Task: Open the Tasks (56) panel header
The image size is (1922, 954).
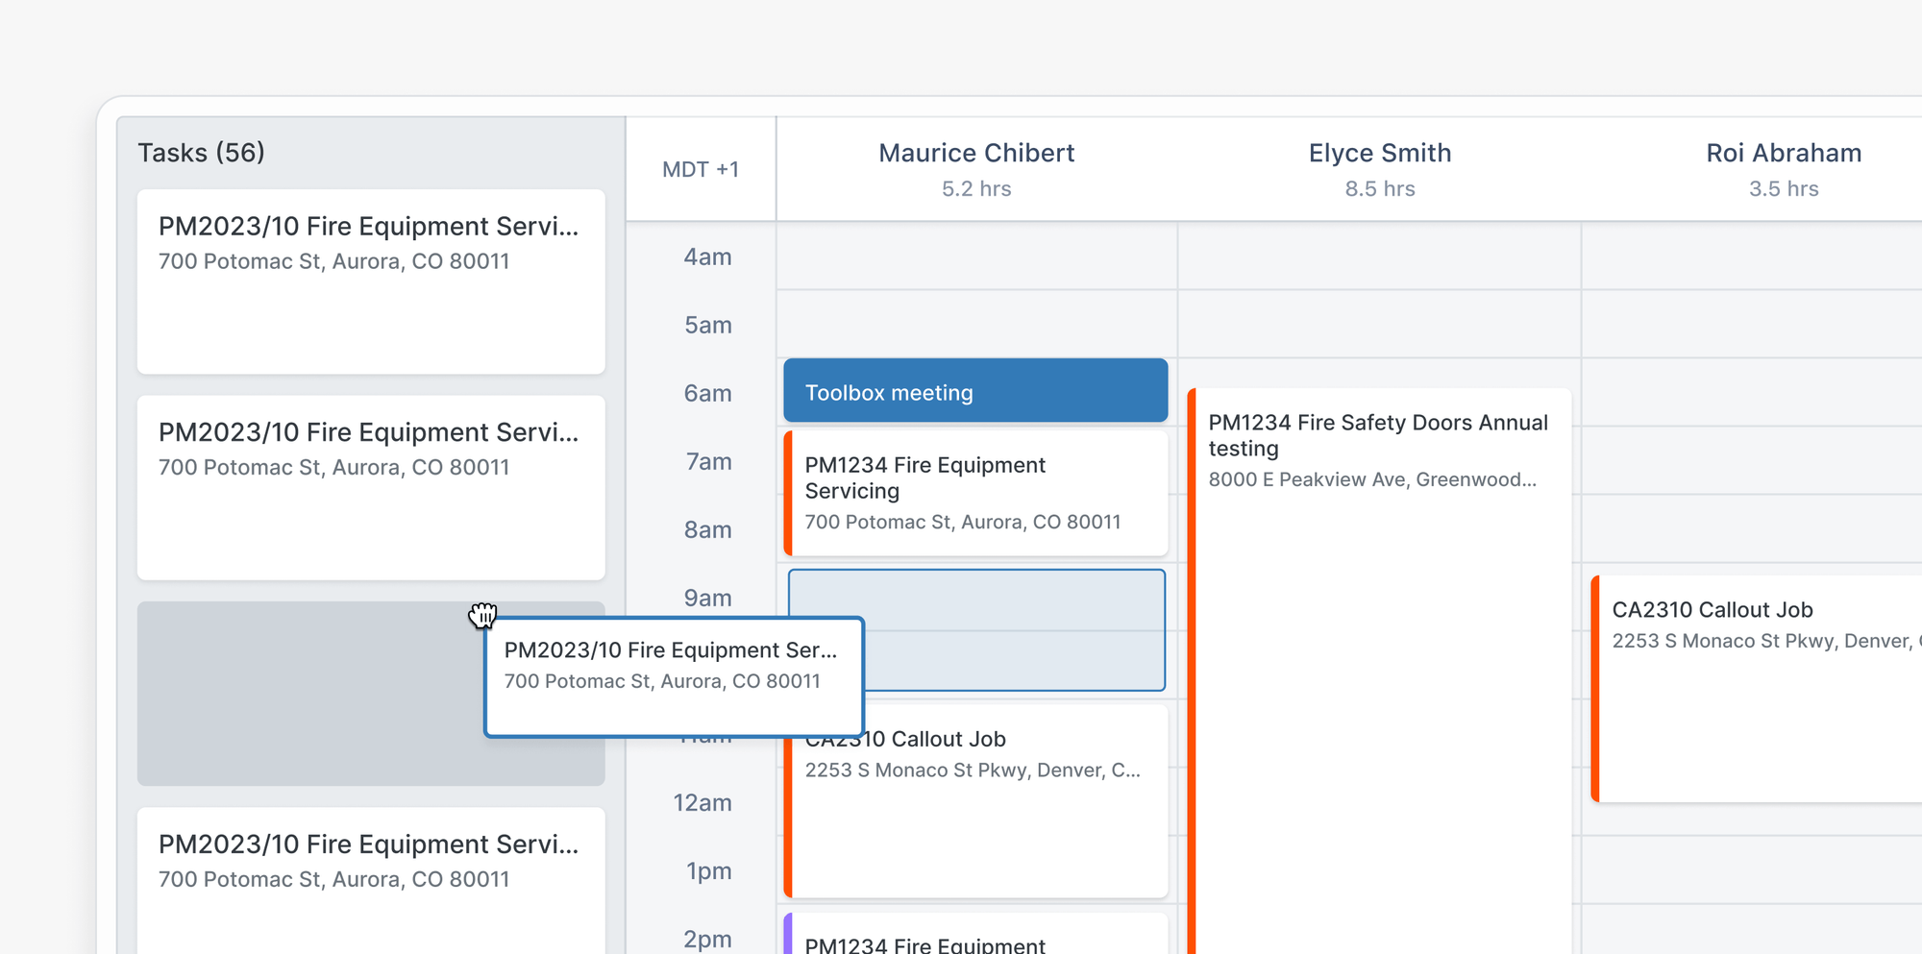Action: pyautogui.click(x=201, y=152)
